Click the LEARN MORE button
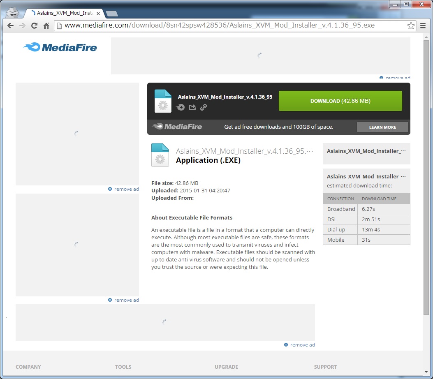433x379 pixels. [382, 127]
